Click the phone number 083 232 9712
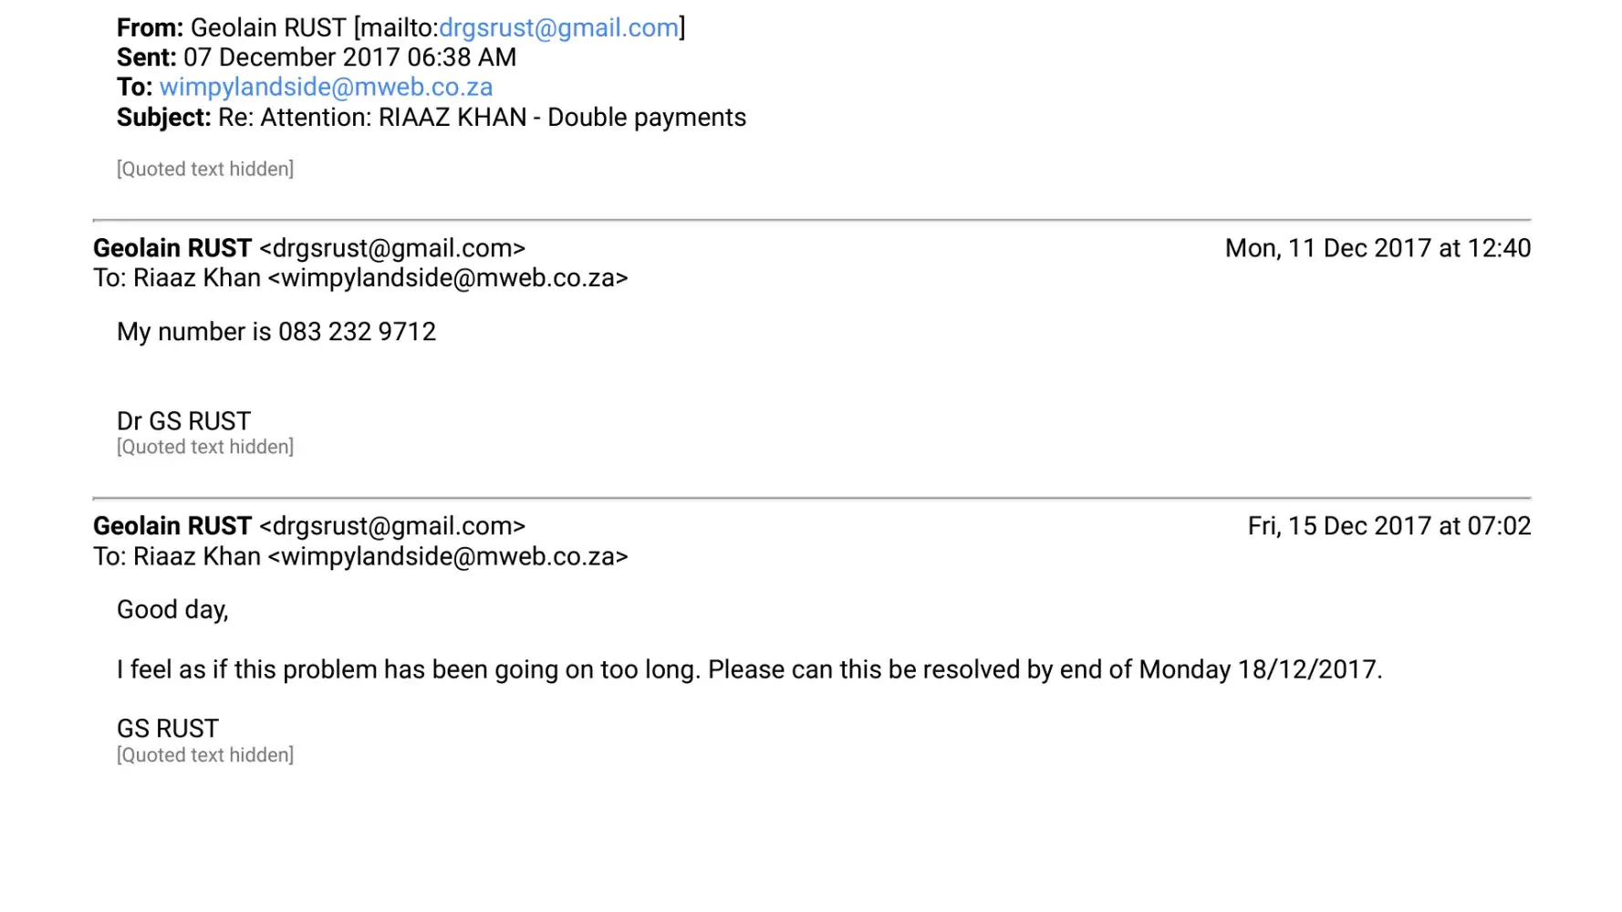The image size is (1622, 912). [x=357, y=332]
